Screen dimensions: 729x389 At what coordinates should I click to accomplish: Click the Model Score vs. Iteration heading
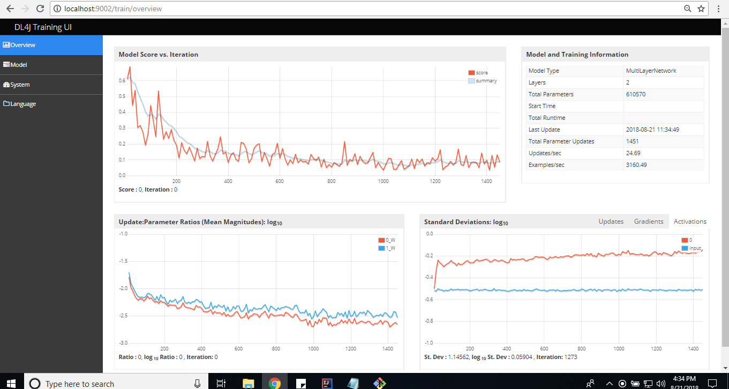pos(159,55)
